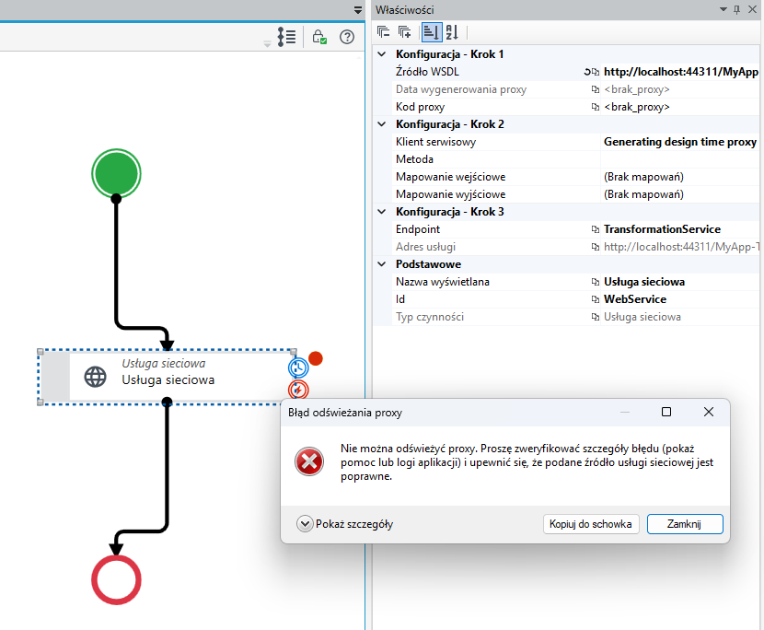Click the small icon beside the Id value

tap(595, 299)
